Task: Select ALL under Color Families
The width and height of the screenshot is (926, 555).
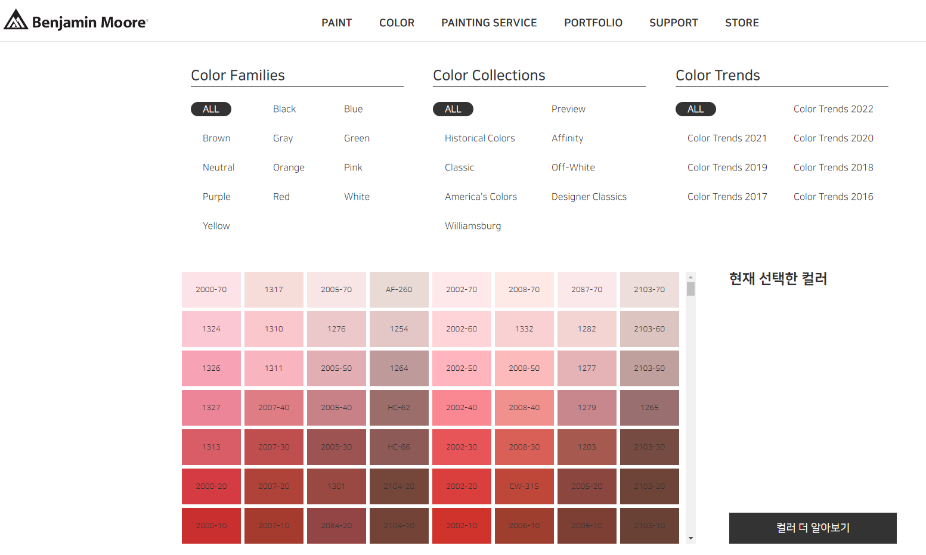Action: (211, 109)
